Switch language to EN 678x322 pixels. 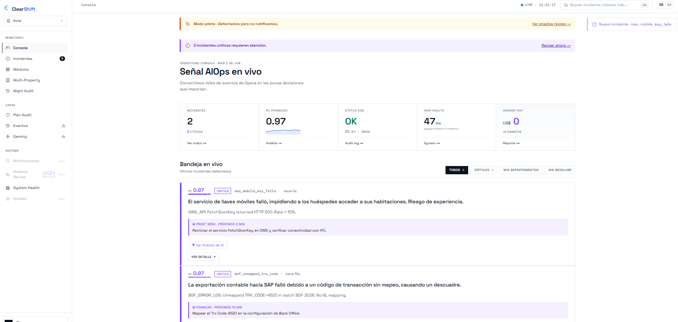coord(669,5)
